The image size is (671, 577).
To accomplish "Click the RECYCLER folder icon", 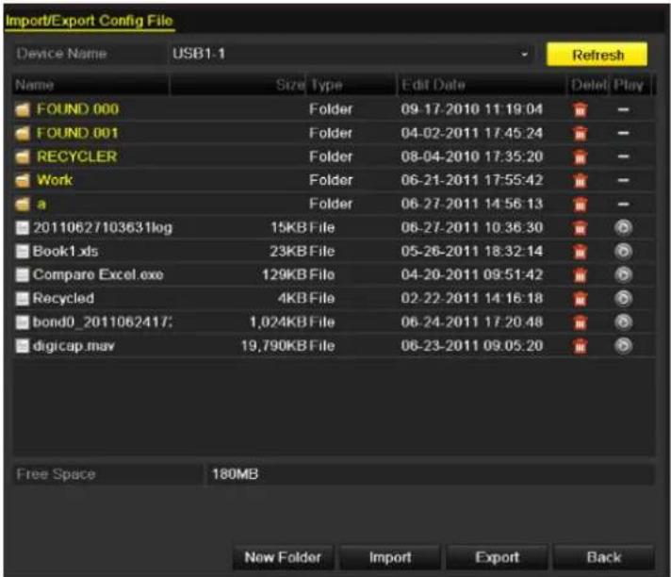I will [23, 157].
